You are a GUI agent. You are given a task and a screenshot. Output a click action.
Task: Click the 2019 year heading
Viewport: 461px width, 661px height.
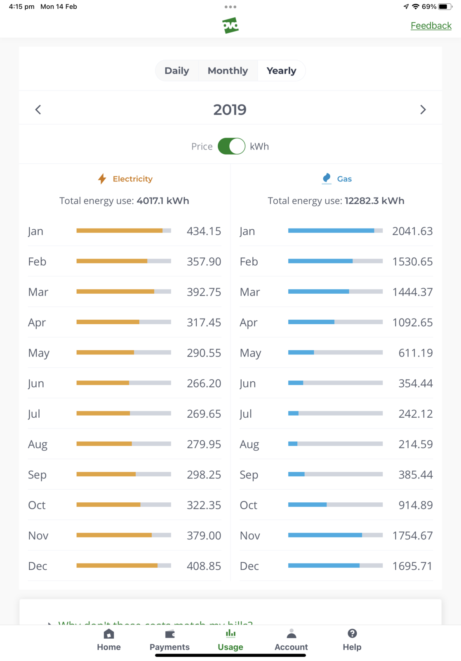point(230,109)
